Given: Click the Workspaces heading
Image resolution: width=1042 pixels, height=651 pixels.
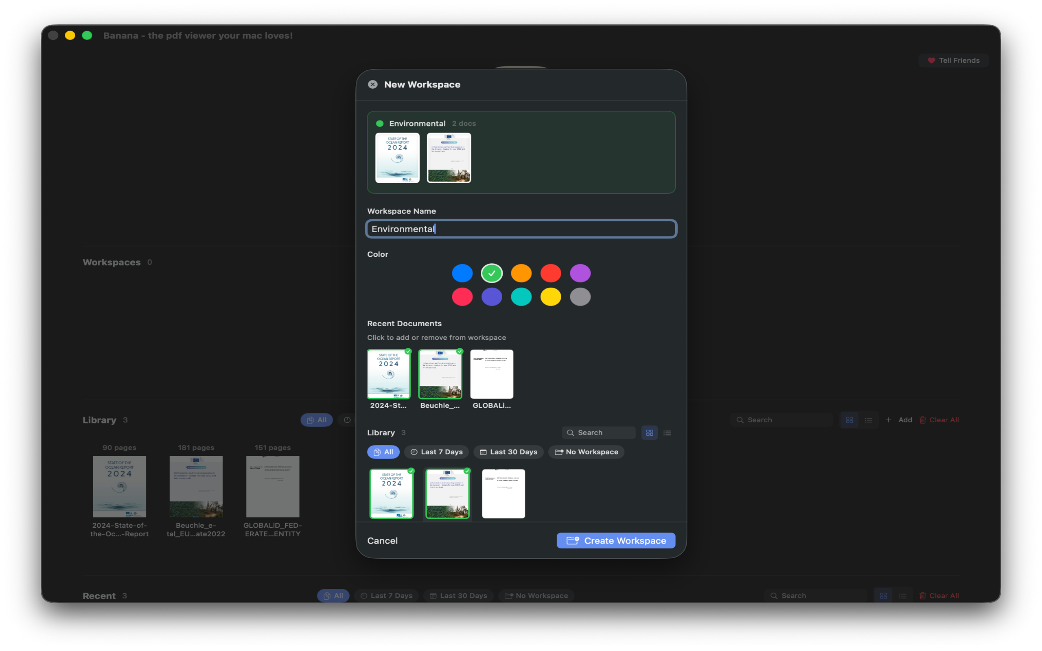Looking at the screenshot, I should click(x=112, y=262).
